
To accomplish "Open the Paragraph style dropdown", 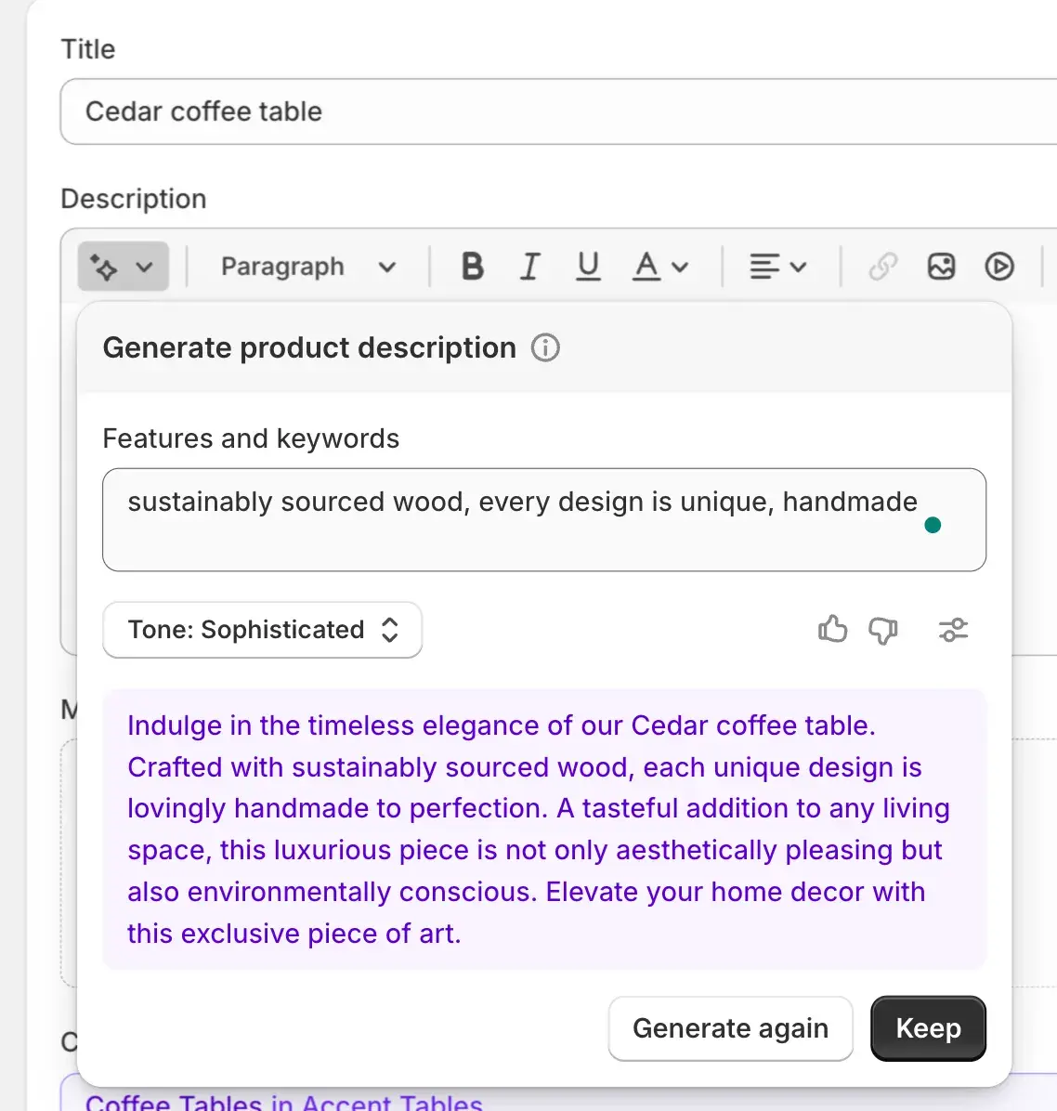I will [x=308, y=268].
